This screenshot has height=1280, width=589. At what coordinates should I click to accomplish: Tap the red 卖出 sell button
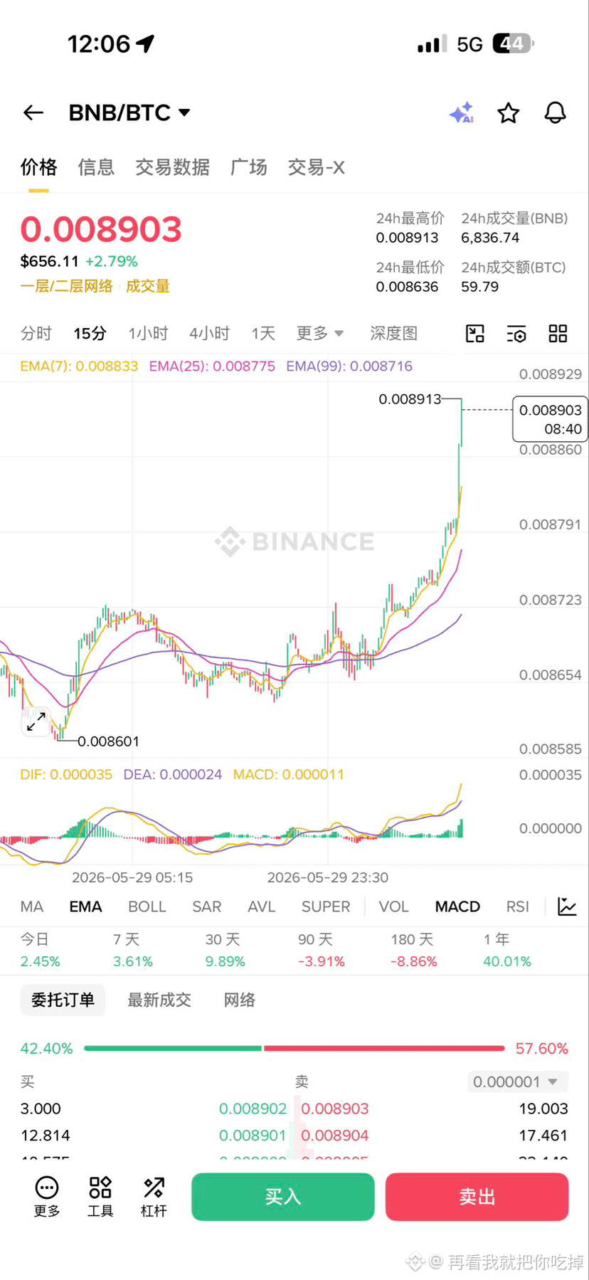tap(477, 1197)
